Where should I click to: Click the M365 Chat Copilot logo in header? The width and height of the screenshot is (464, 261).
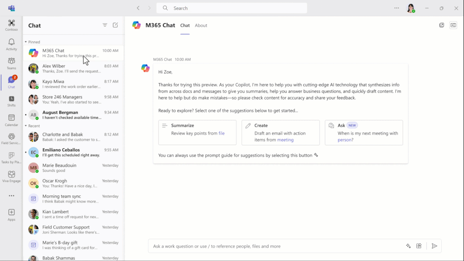[137, 25]
